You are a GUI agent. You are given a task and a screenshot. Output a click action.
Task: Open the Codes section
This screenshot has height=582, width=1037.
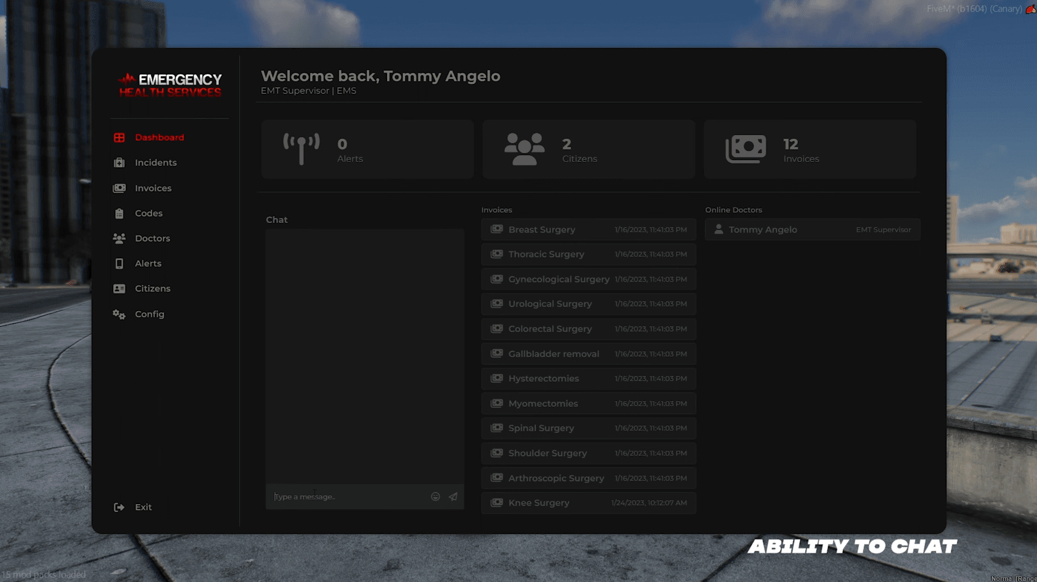[x=149, y=213]
